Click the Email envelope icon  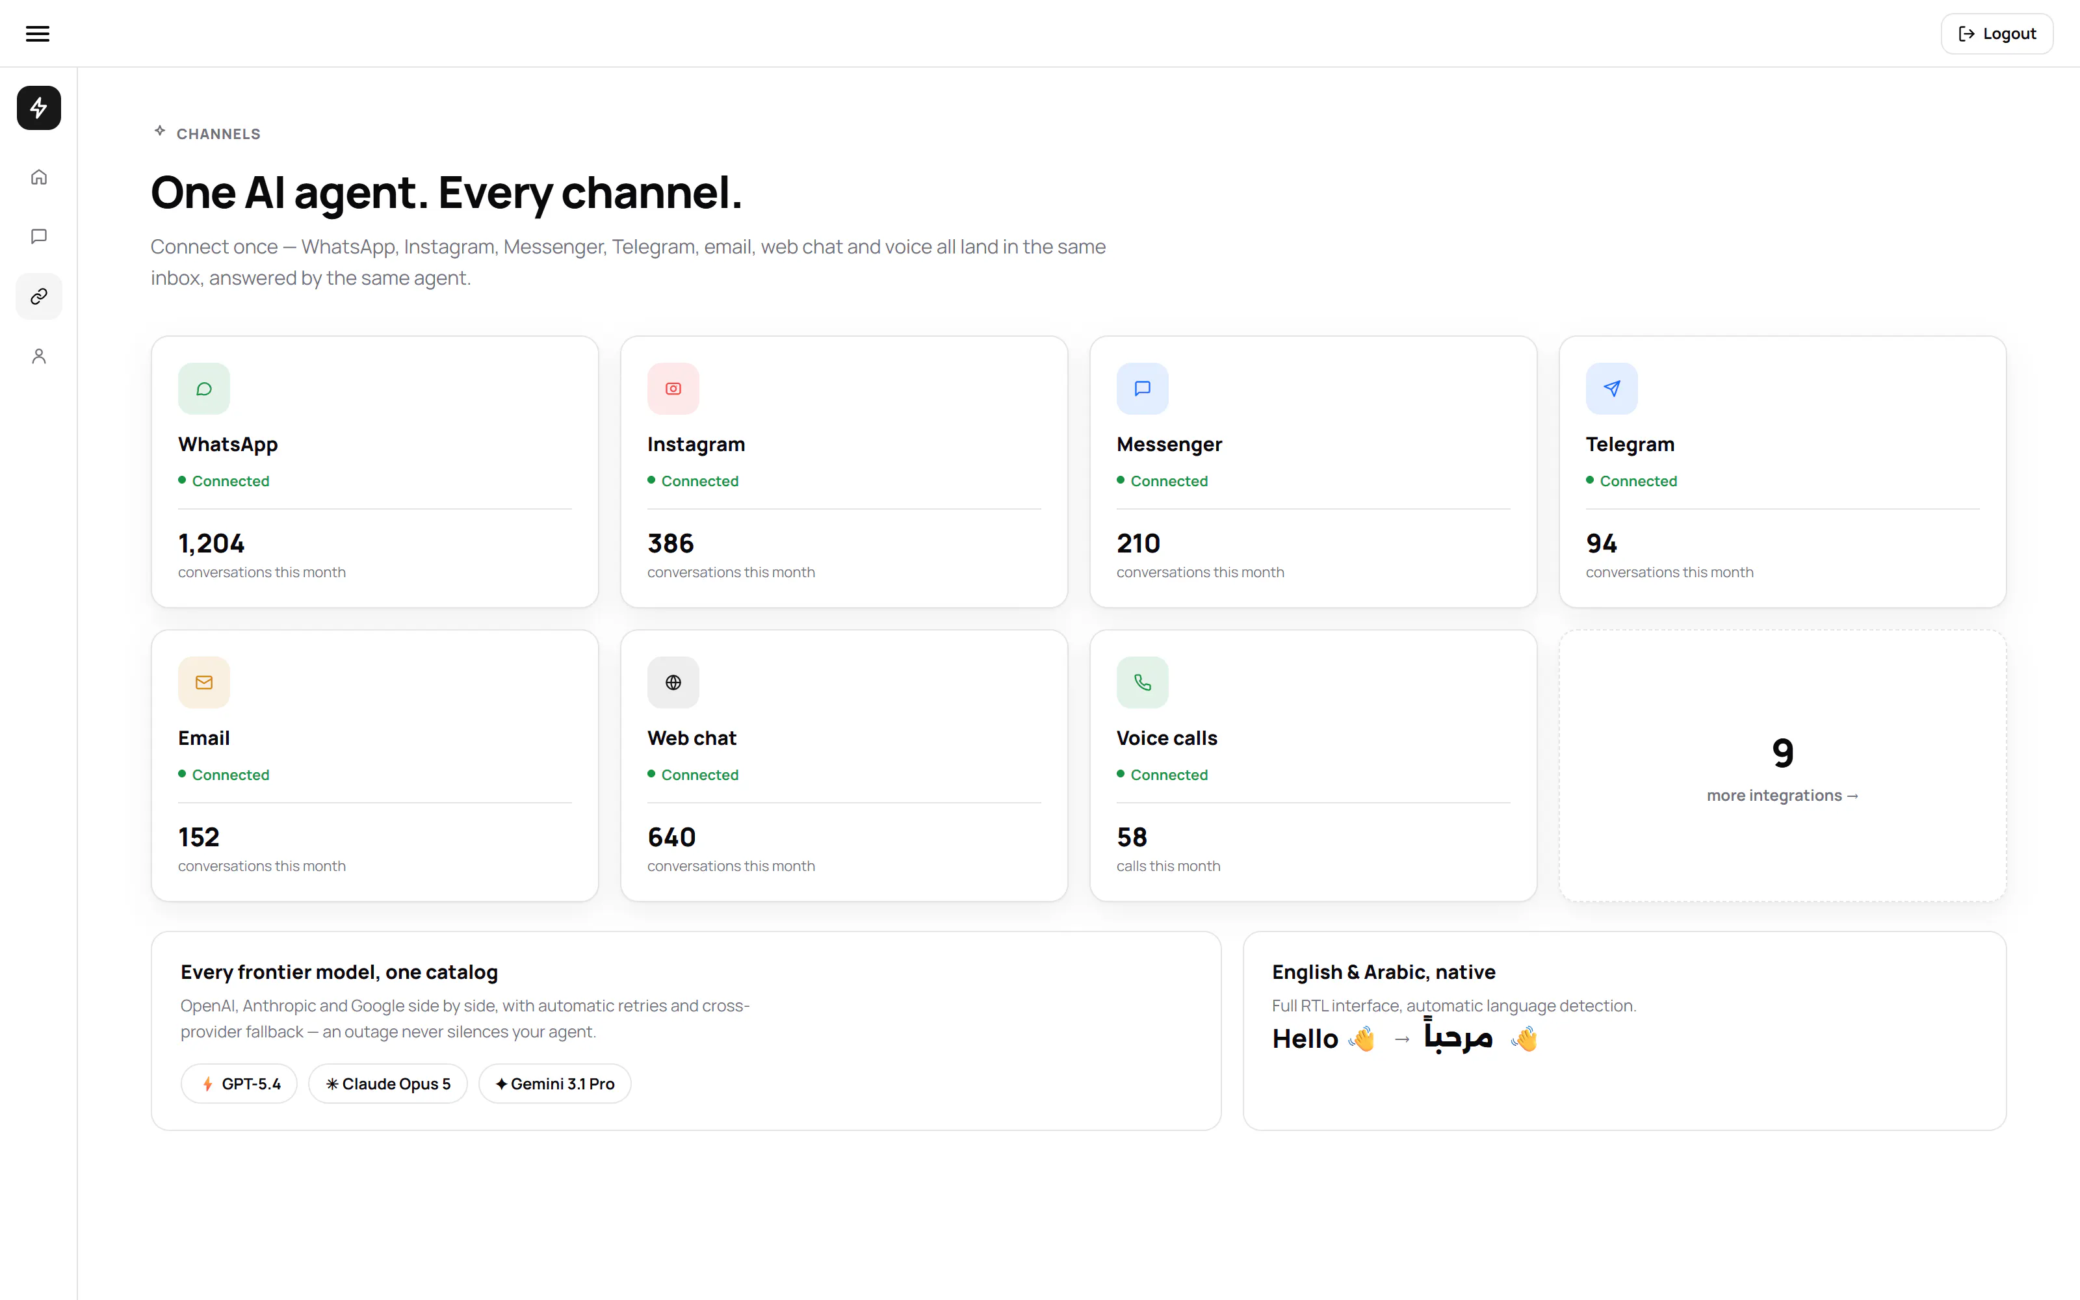(203, 682)
